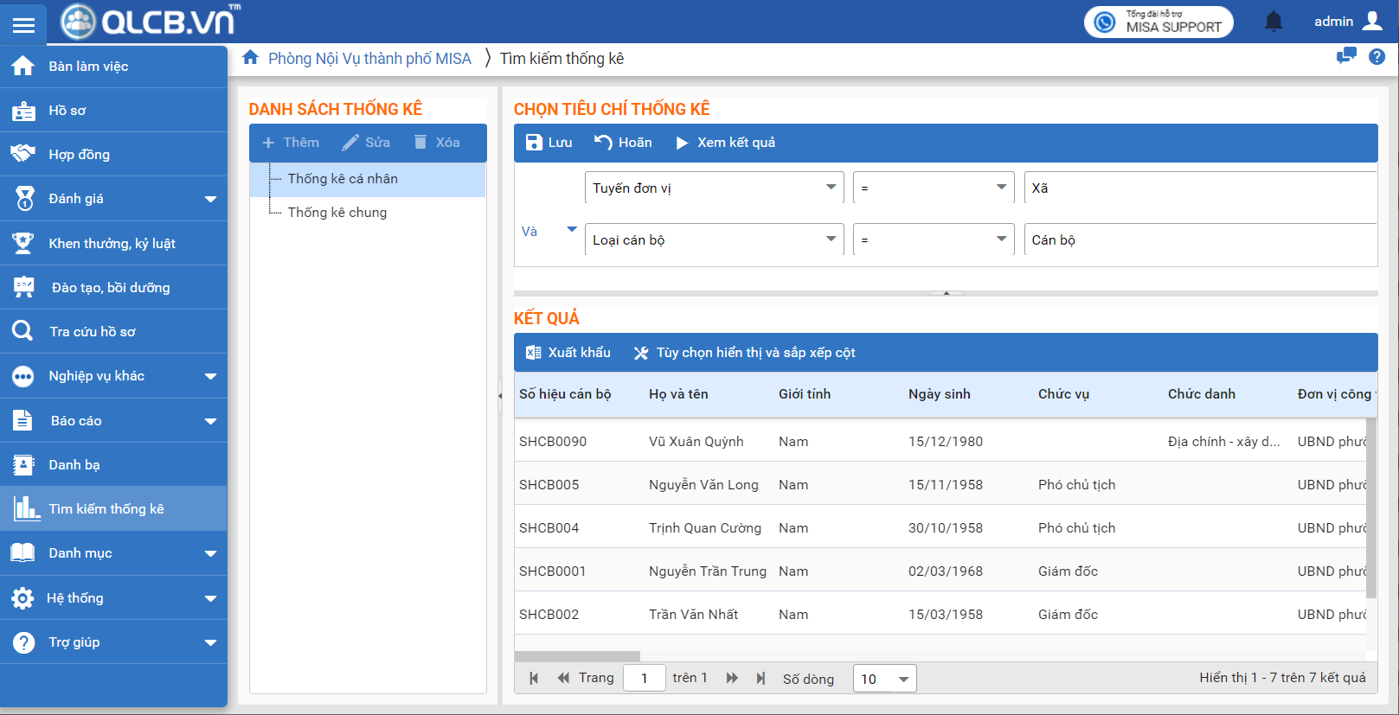The width and height of the screenshot is (1399, 715).
Task: Click the Phòng Nội Vụ breadcrumb link
Action: (369, 59)
